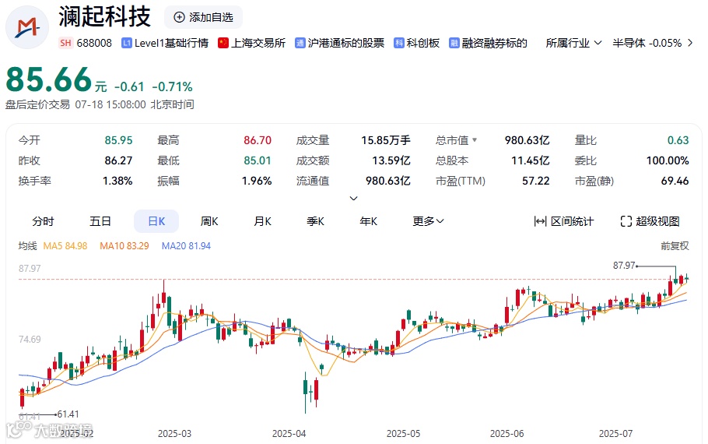Click the 委比 value 100.00%

tap(668, 160)
